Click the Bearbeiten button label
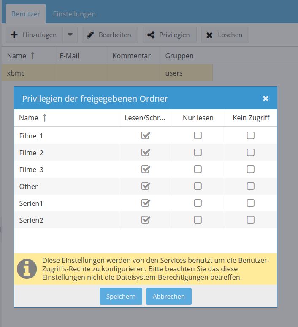The image size is (298, 327). coord(115,35)
